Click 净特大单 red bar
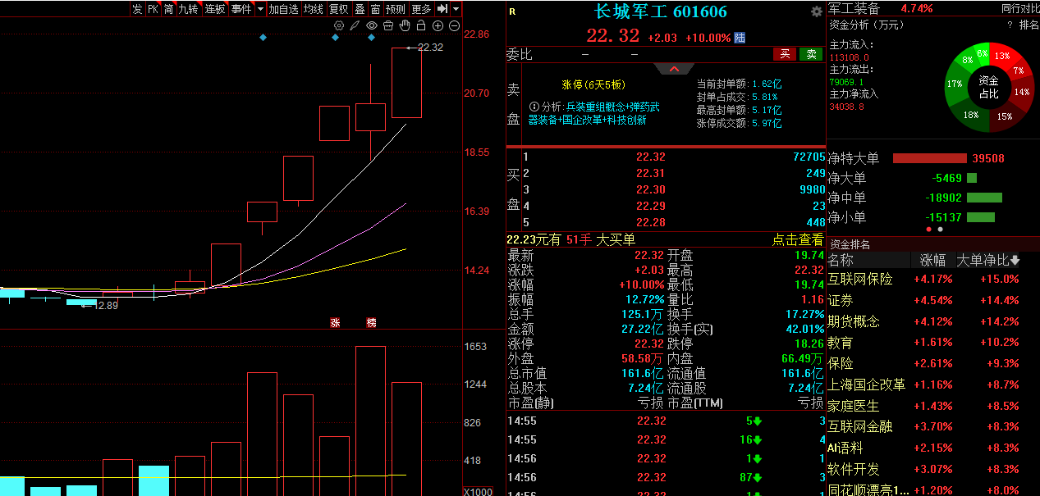This screenshot has height=496, width=1040. pyautogui.click(x=929, y=158)
